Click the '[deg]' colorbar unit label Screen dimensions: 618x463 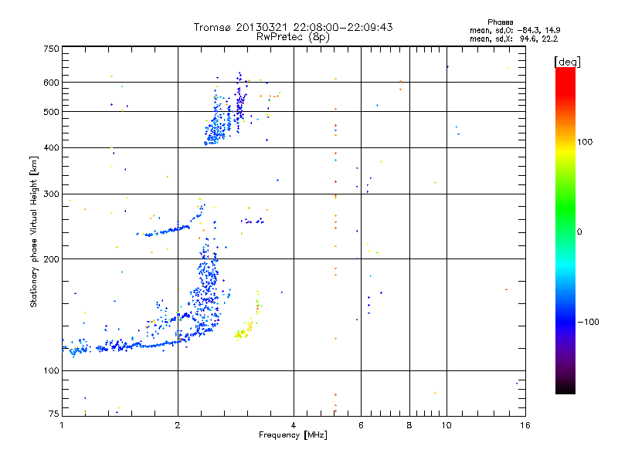(x=567, y=62)
